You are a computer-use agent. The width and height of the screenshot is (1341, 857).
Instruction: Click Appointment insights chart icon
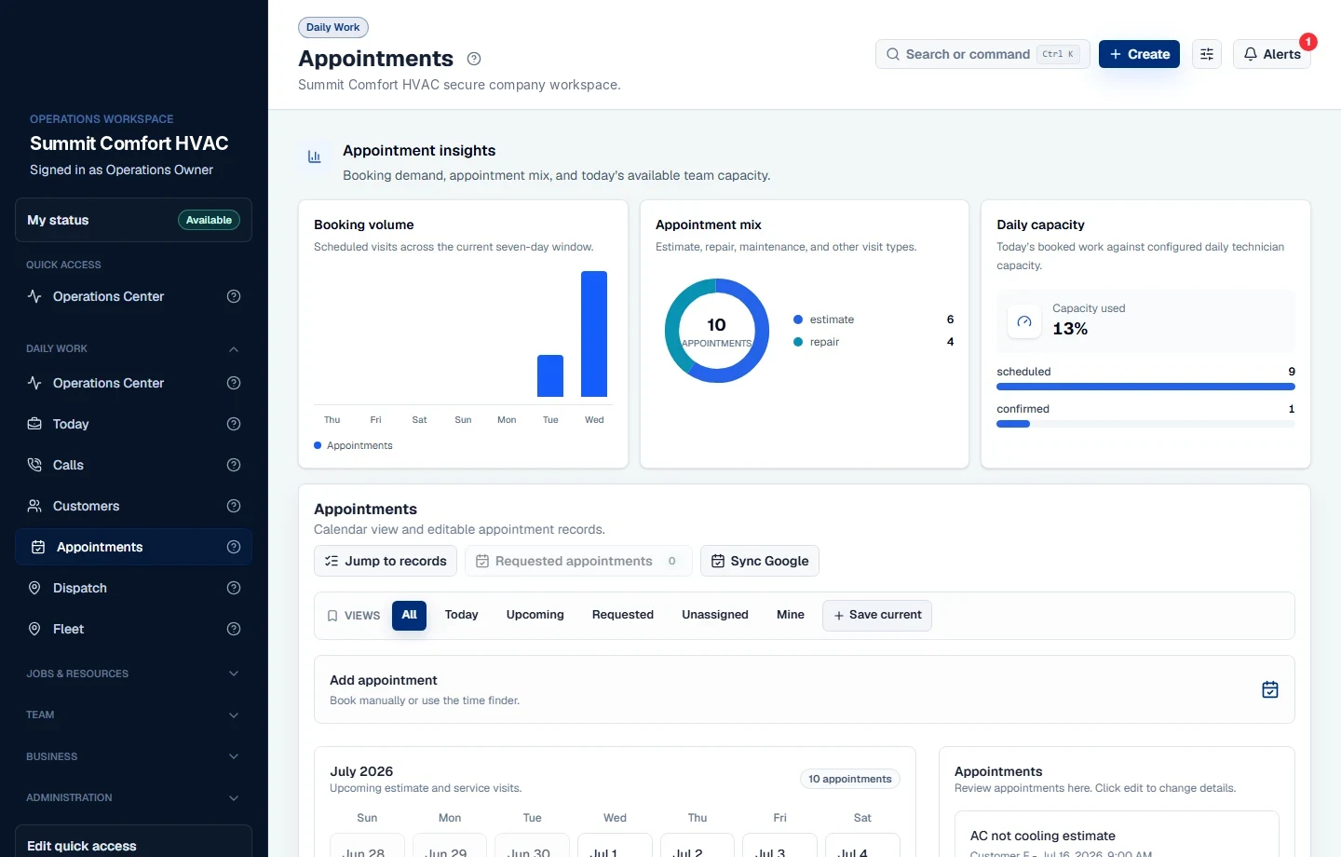coord(315,156)
